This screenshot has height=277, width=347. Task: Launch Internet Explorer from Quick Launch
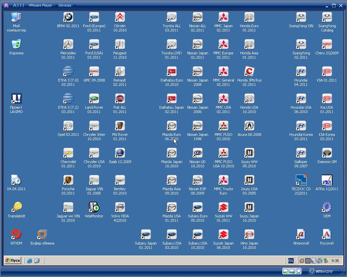click(x=30, y=261)
